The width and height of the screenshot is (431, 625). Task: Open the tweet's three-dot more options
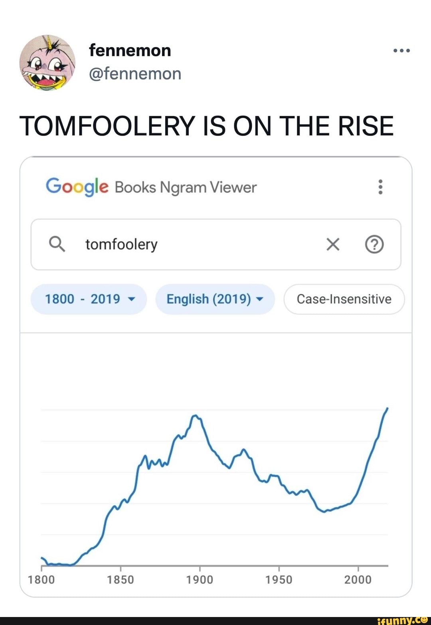(401, 51)
